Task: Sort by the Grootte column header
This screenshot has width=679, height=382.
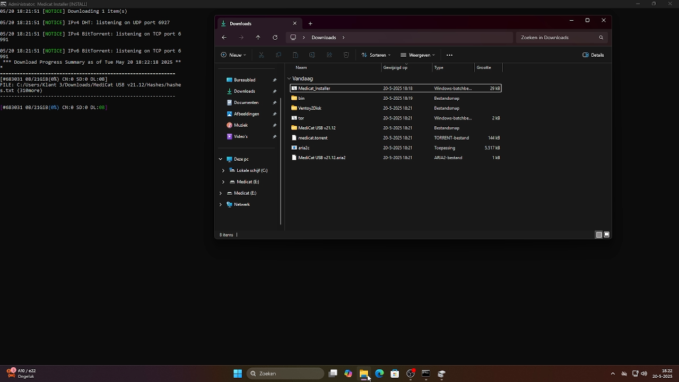Action: 488,67
